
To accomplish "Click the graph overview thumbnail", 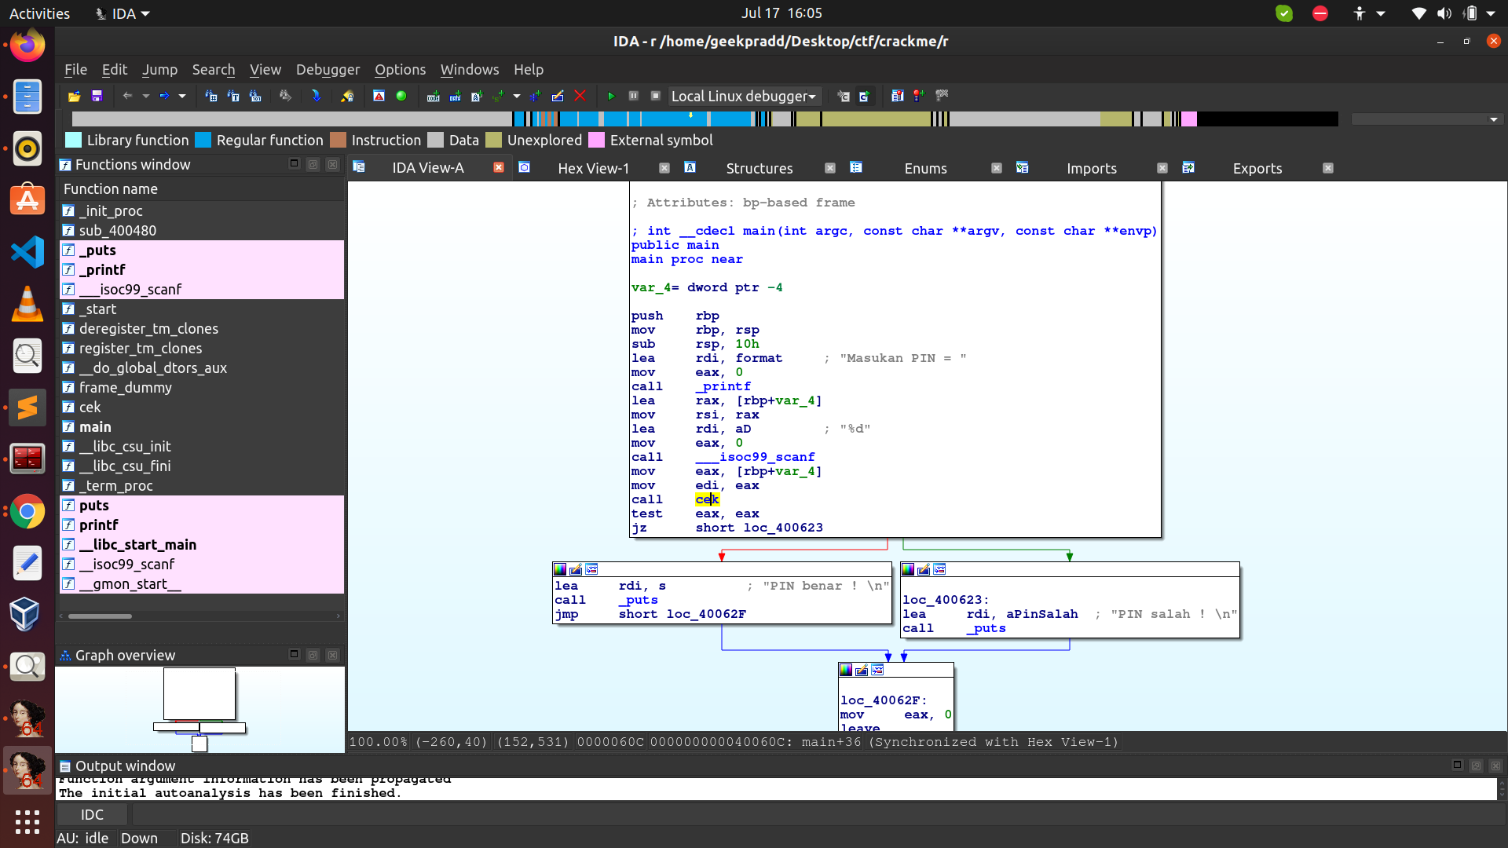I will point(199,709).
